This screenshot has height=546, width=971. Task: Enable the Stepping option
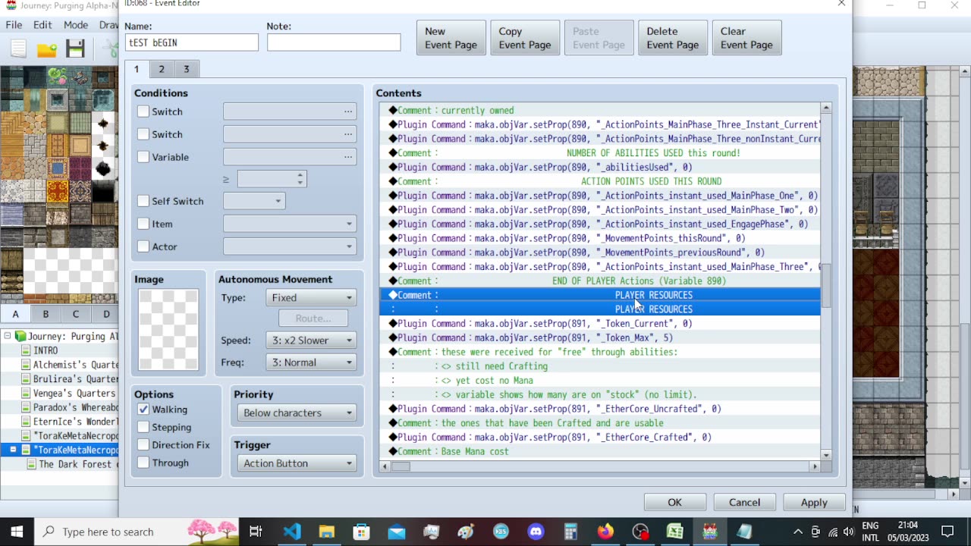[x=143, y=427]
